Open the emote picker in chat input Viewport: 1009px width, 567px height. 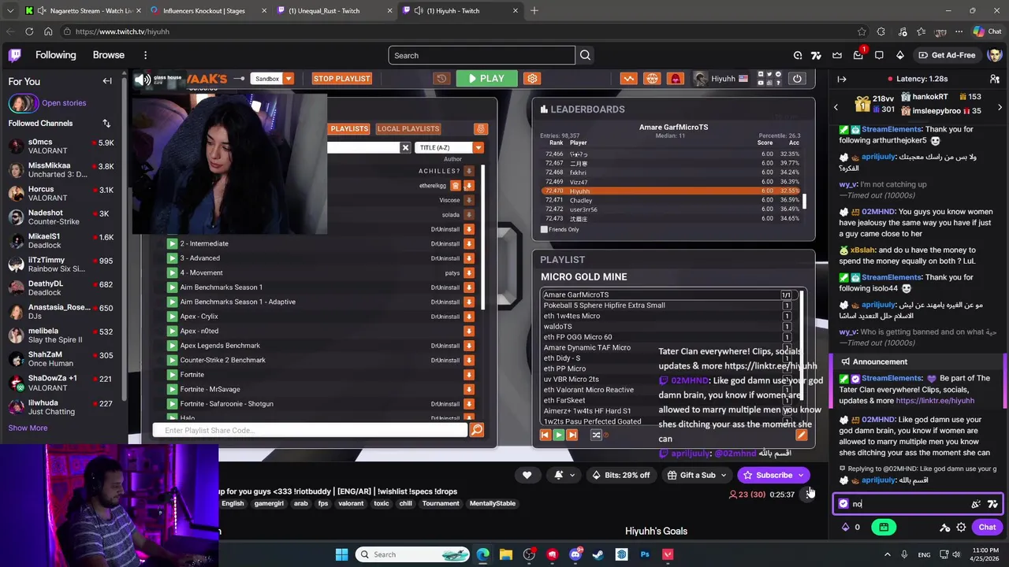click(976, 504)
